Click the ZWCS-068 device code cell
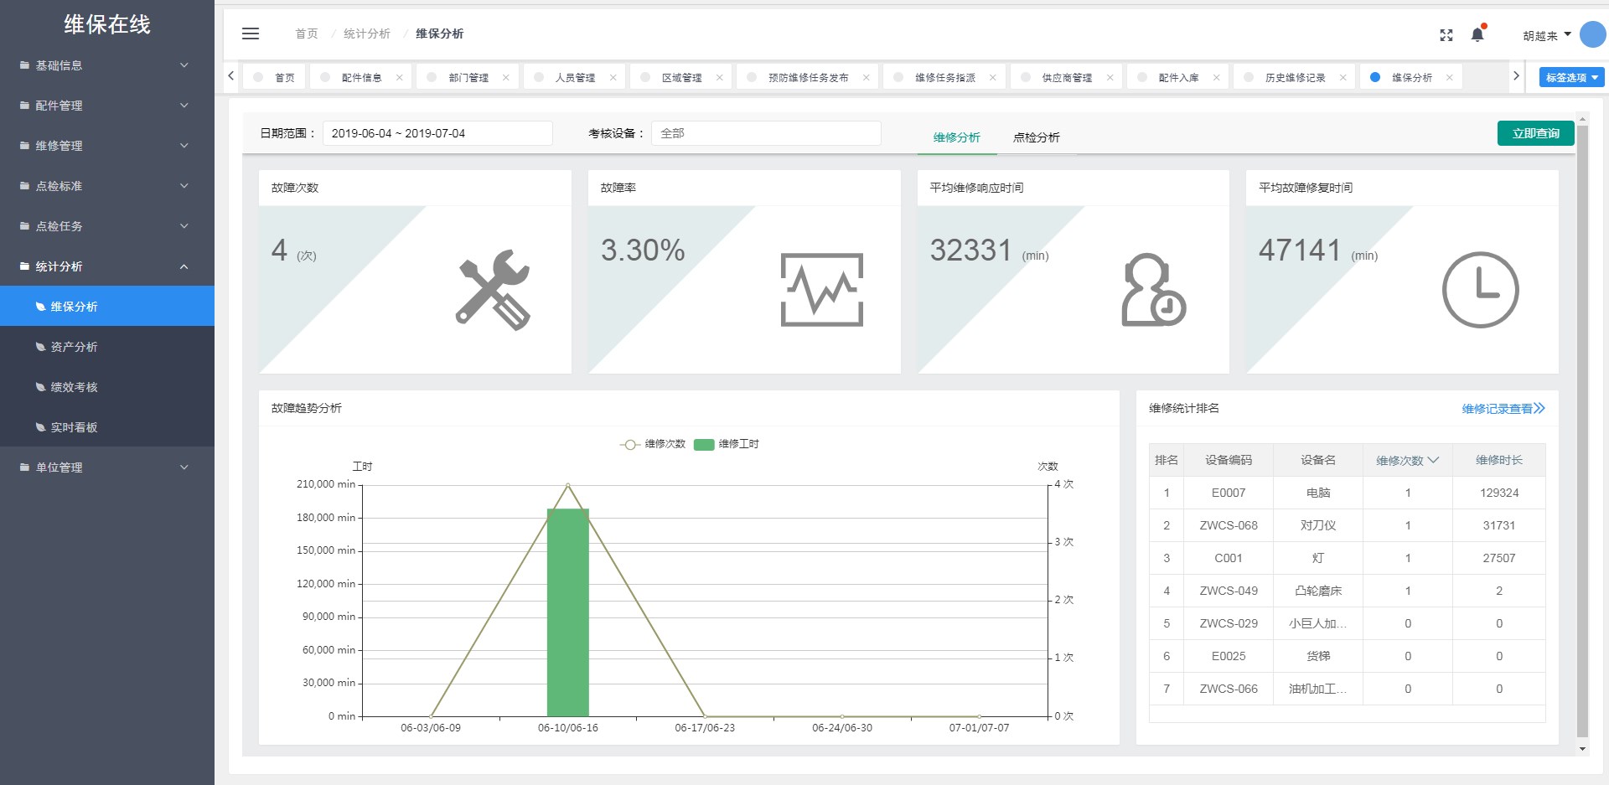 click(x=1229, y=525)
